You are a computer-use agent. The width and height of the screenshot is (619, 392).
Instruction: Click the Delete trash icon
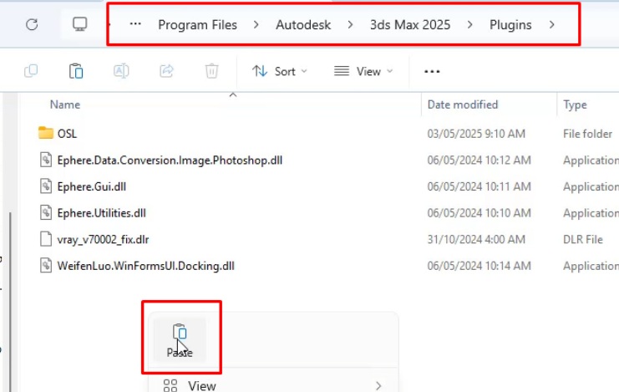click(x=212, y=71)
